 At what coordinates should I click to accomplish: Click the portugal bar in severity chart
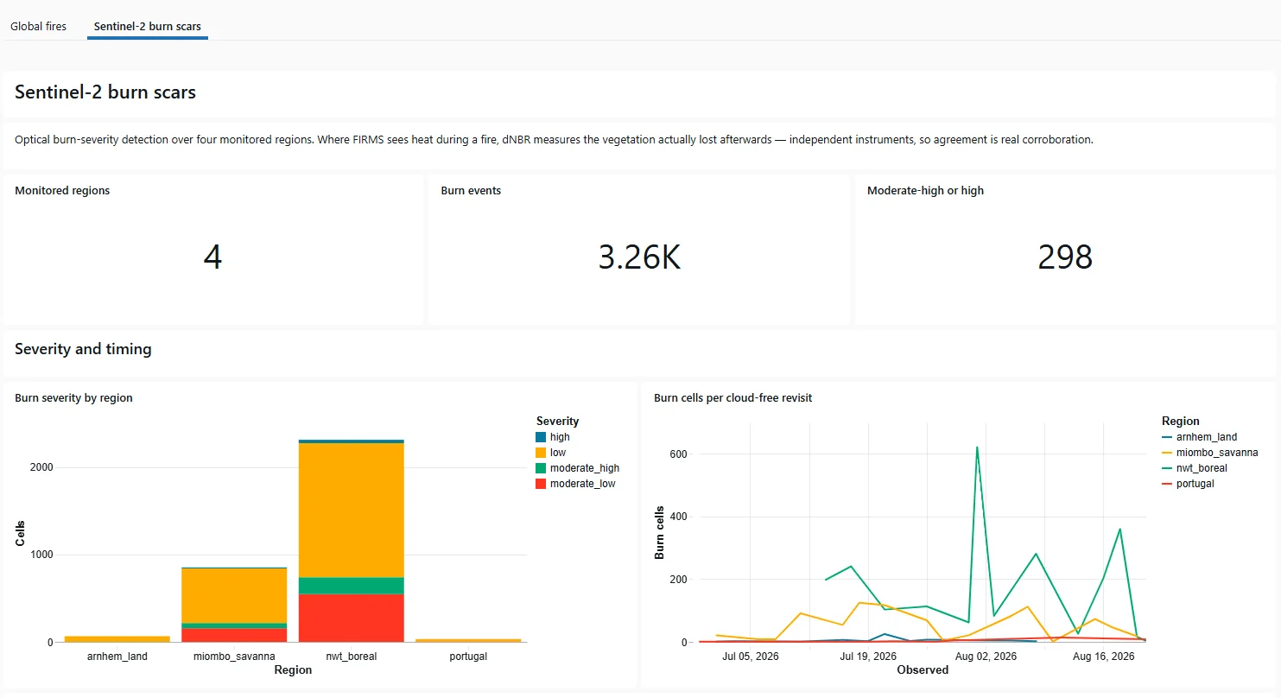tap(468, 640)
